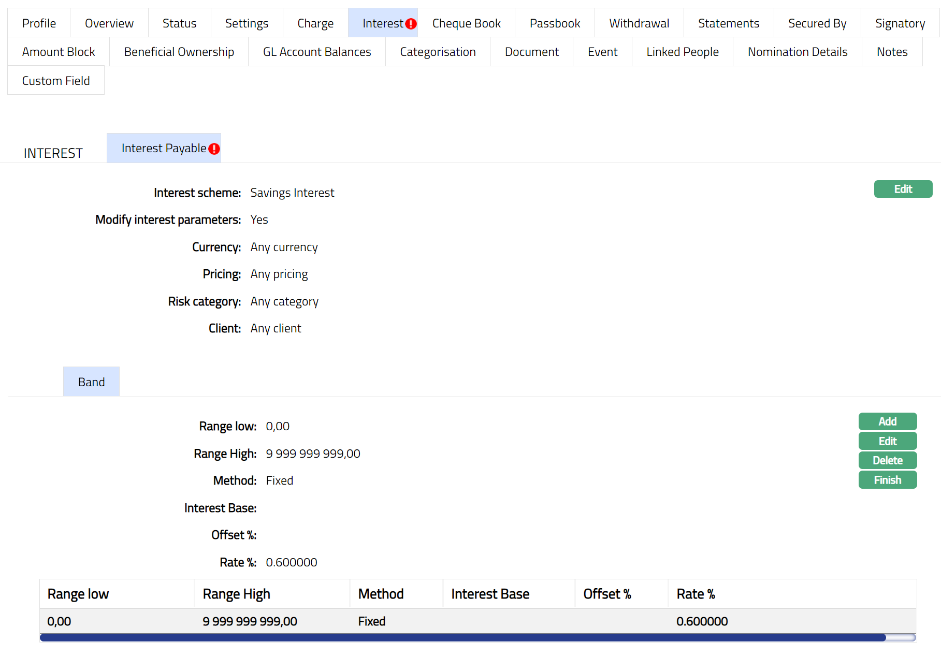Go to GL Account Balances tab
941x657 pixels.
317,52
